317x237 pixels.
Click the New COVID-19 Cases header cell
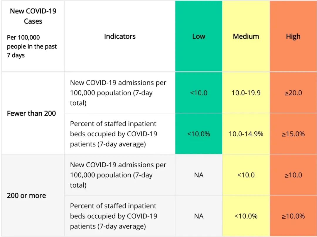[x=33, y=36]
